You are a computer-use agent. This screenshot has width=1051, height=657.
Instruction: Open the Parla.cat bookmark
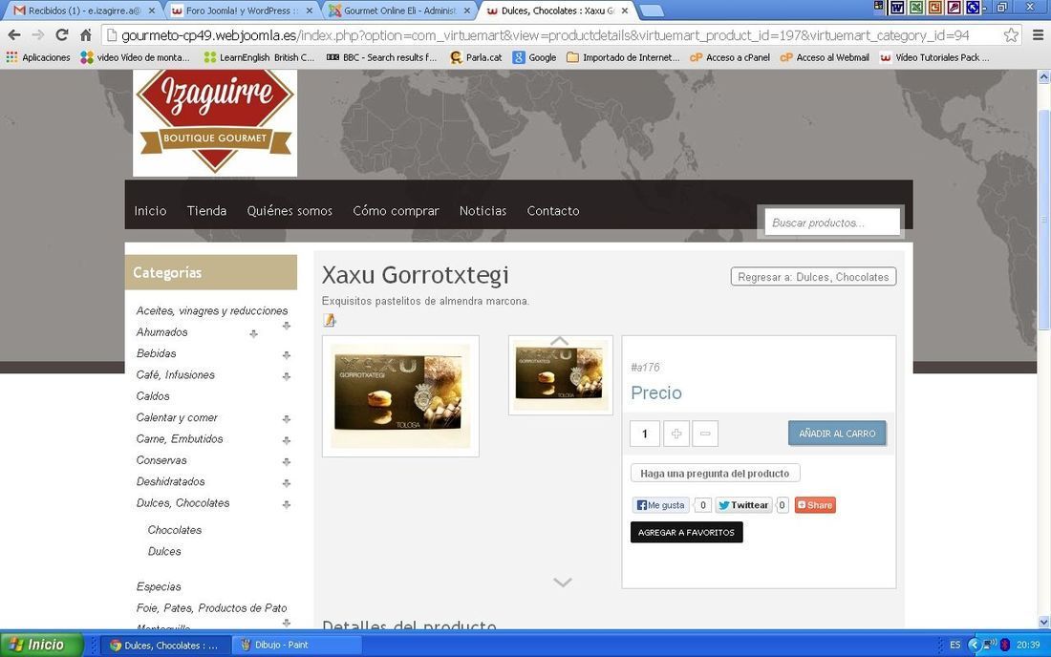476,57
